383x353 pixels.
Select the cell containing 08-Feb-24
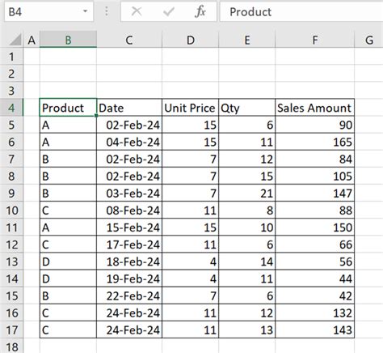click(129, 211)
